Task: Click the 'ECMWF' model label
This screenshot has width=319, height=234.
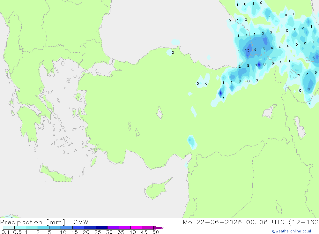Action: point(81,222)
